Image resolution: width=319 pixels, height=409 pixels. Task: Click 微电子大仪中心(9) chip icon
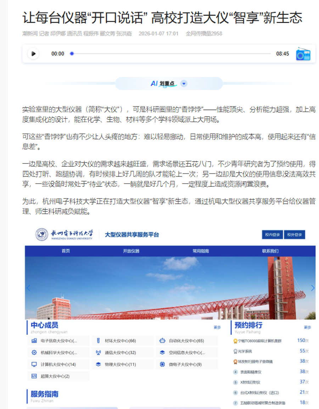click(x=162, y=364)
